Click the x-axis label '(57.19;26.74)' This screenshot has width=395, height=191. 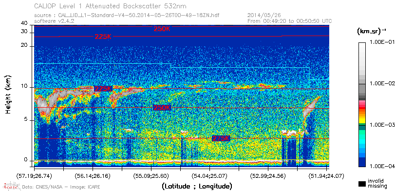(34, 176)
